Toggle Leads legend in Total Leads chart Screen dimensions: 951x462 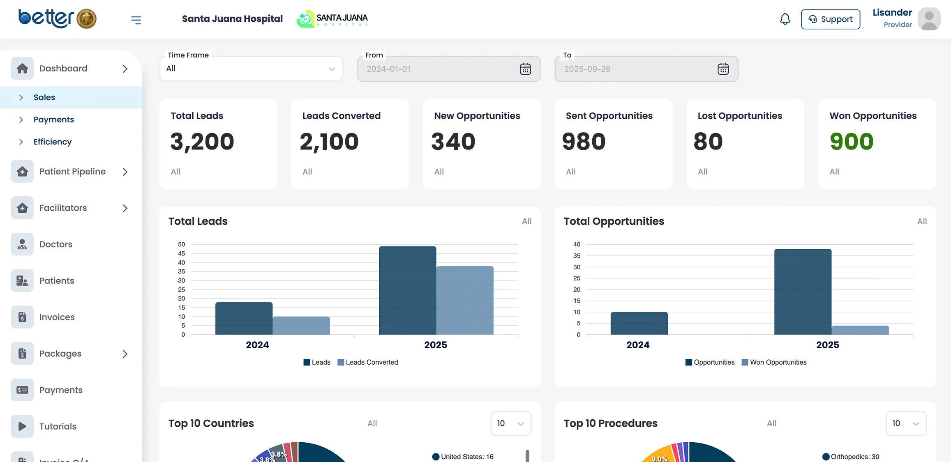pyautogui.click(x=317, y=362)
